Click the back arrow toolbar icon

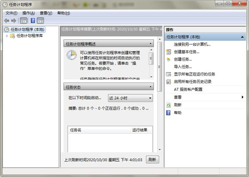[7, 21]
